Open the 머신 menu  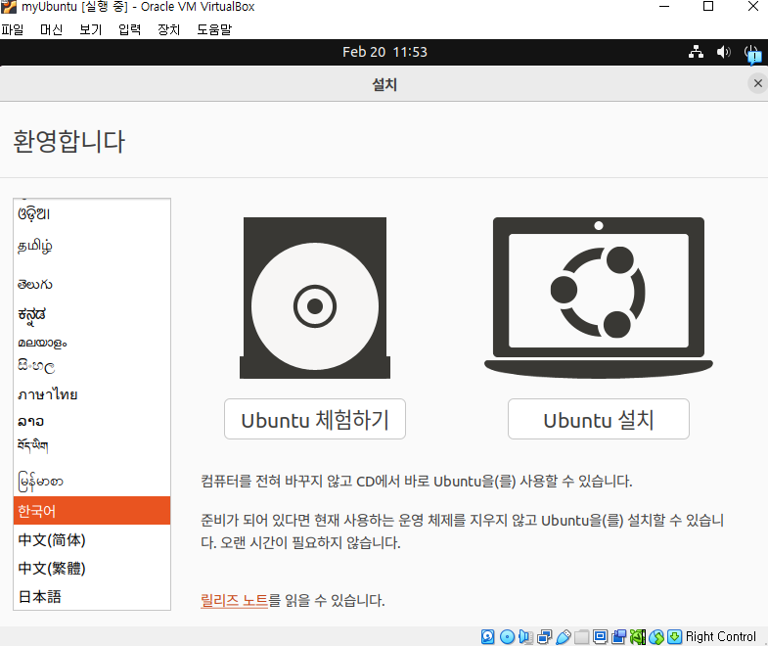tap(52, 30)
